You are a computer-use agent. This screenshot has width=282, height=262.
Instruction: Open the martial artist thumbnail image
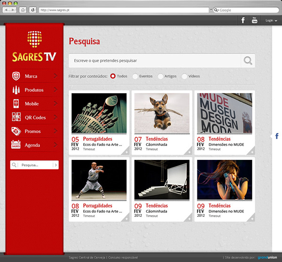tap(99, 180)
